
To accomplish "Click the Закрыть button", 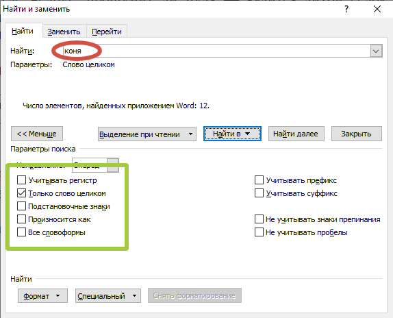I will (x=357, y=134).
